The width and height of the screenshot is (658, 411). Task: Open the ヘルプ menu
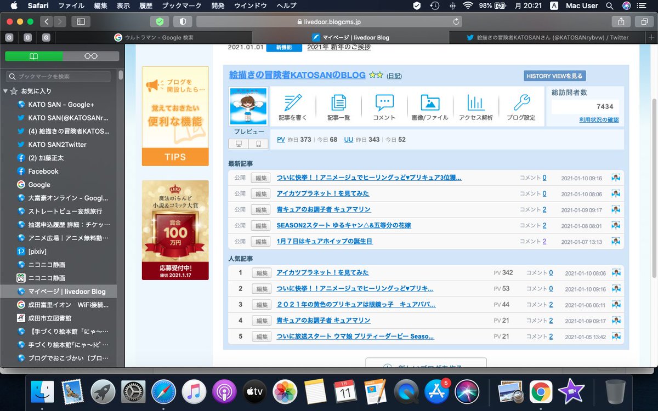286,5
